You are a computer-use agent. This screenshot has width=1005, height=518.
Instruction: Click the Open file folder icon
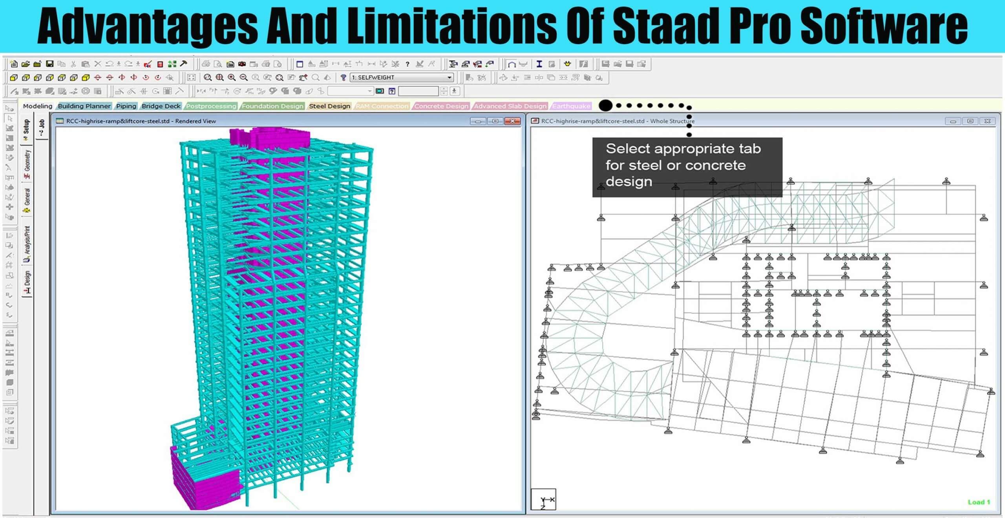pos(26,64)
